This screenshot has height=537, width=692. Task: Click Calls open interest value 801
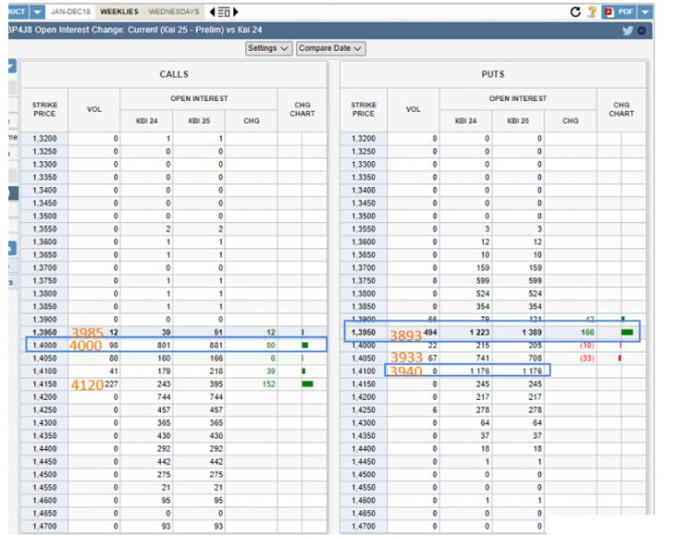pyautogui.click(x=164, y=345)
